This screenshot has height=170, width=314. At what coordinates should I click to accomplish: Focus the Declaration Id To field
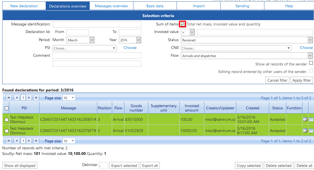coord(130,32)
